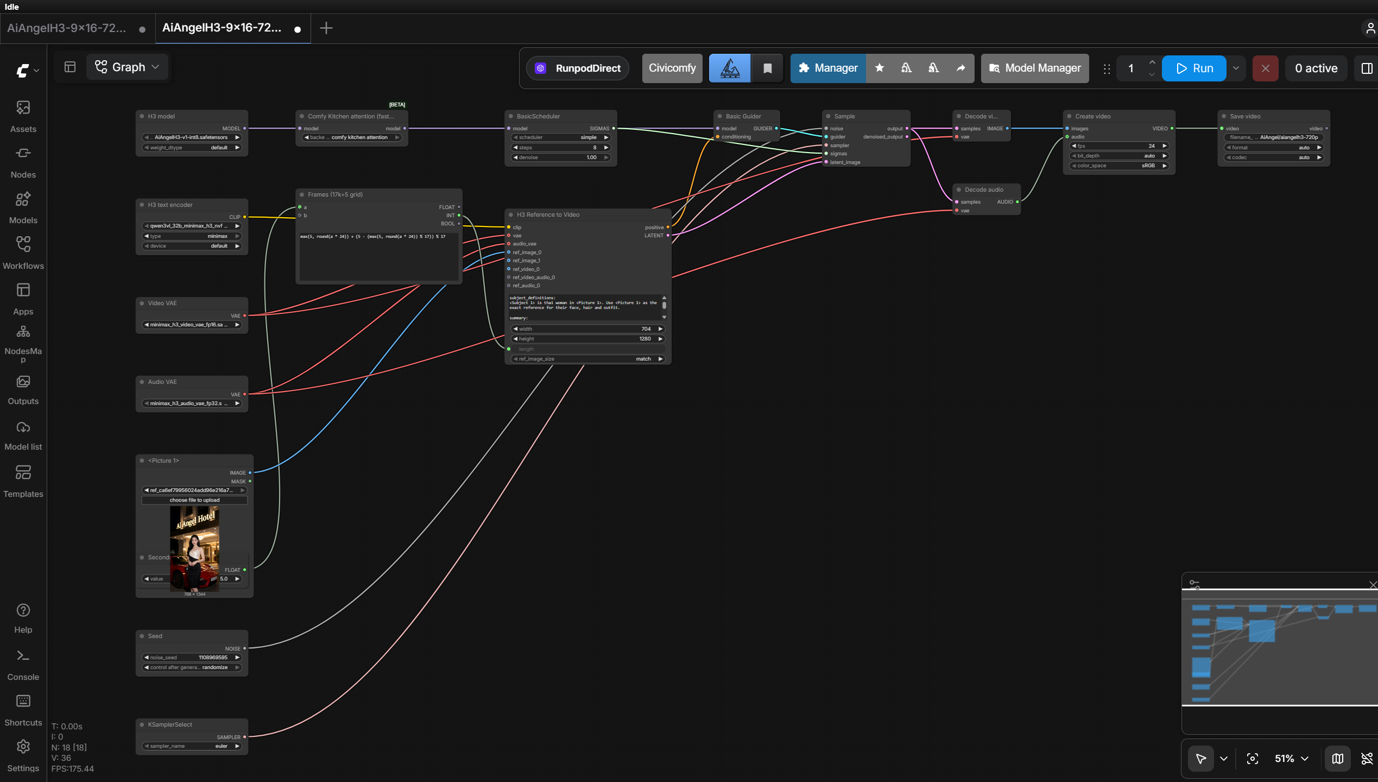The image size is (1378, 782).
Task: Click the Run button
Action: click(1194, 68)
